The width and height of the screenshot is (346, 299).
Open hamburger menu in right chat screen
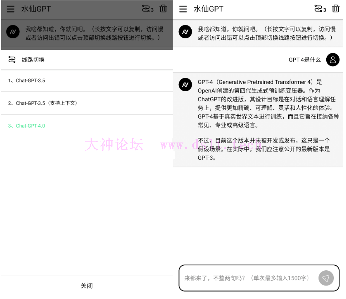(x=183, y=9)
